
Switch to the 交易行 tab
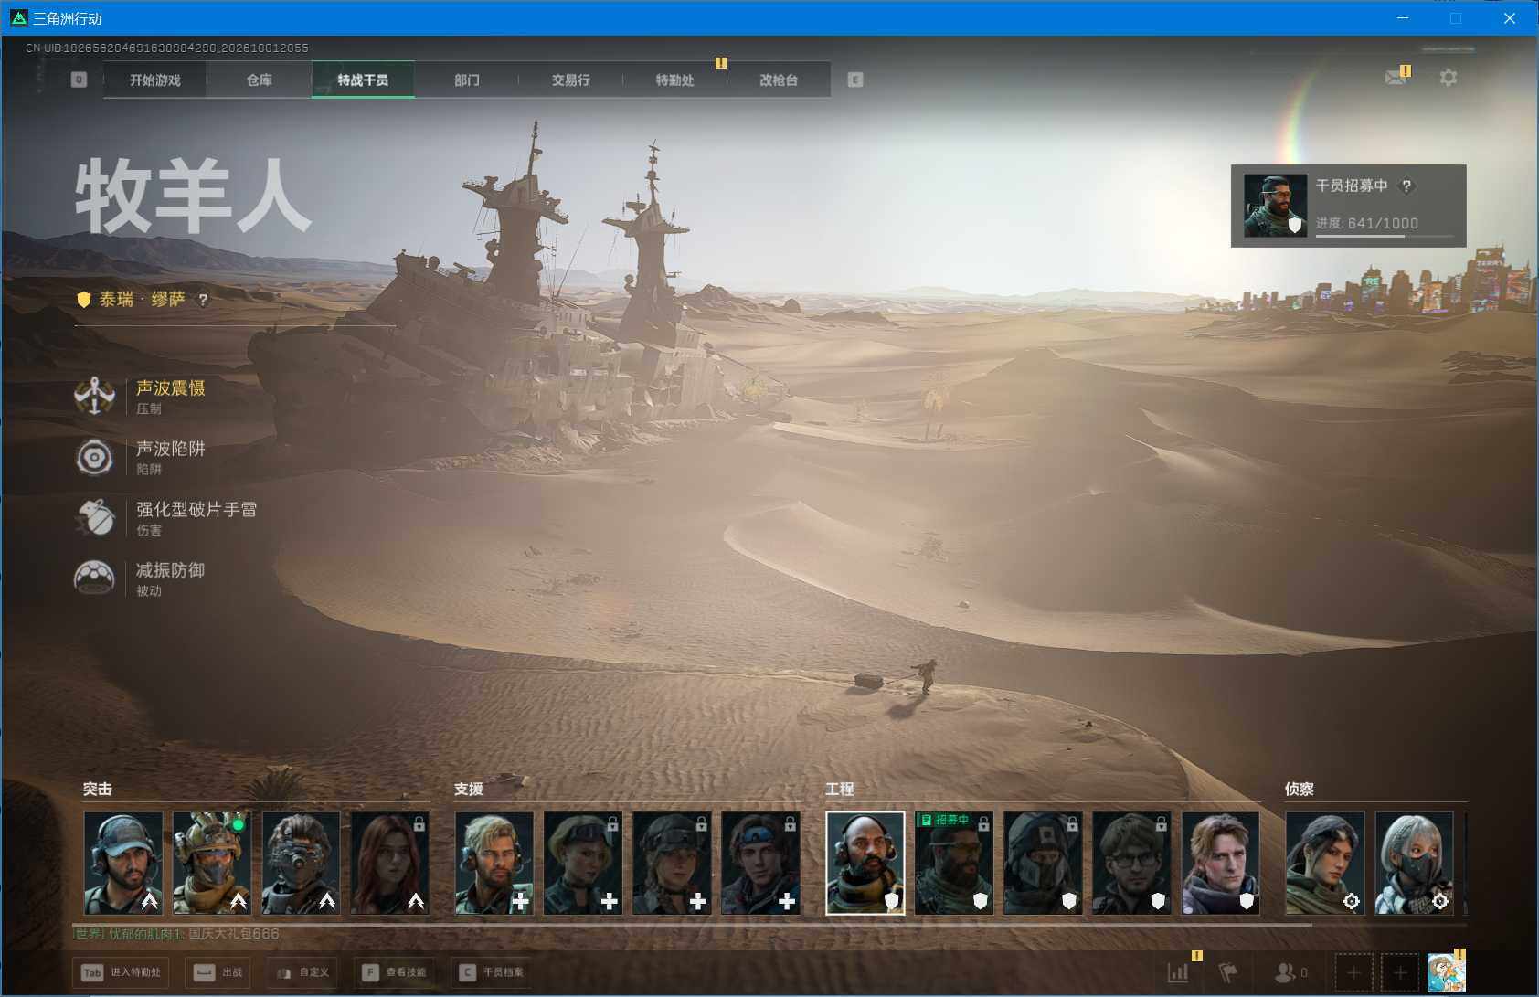571,80
